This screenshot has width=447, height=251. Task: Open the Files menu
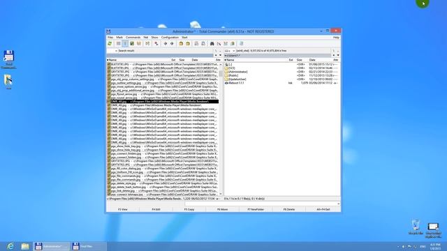click(110, 37)
